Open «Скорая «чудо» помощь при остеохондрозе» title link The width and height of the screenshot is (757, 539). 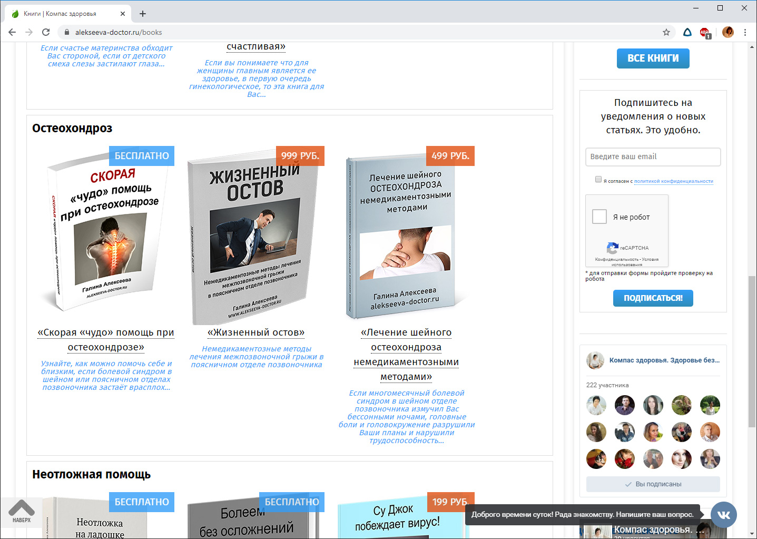[106, 340]
